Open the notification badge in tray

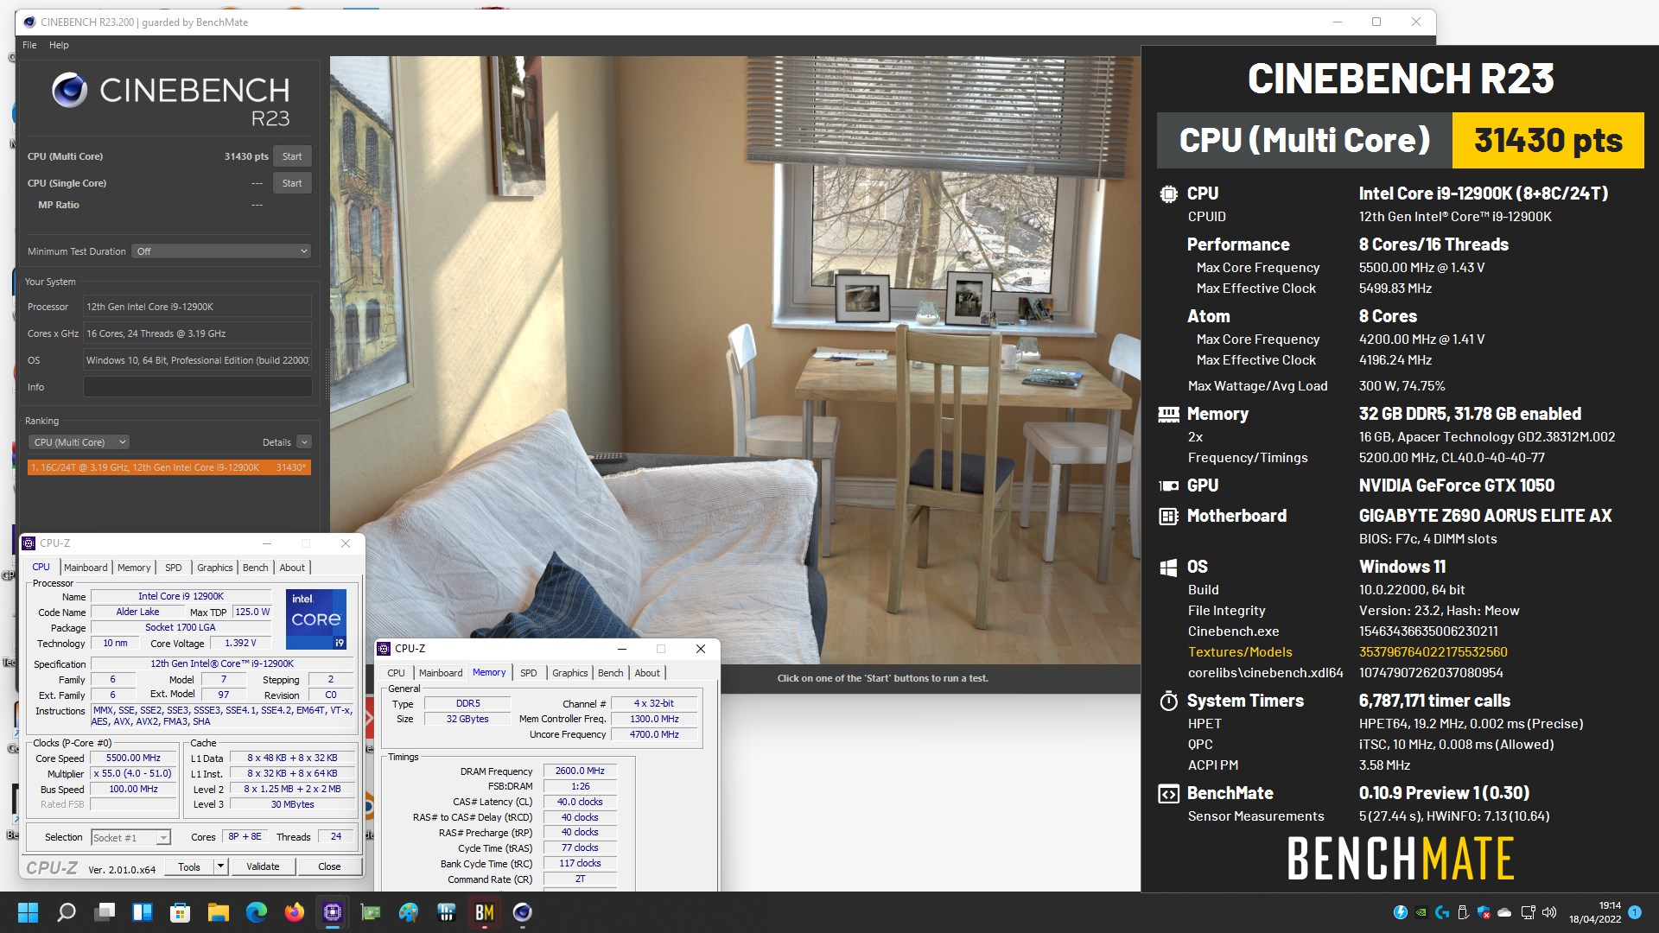click(x=1635, y=911)
